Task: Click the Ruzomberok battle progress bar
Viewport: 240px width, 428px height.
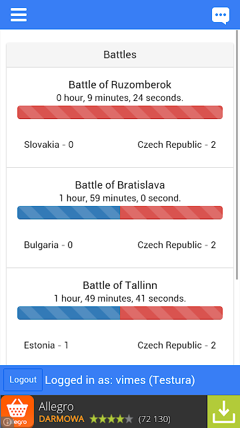Action: (120, 112)
